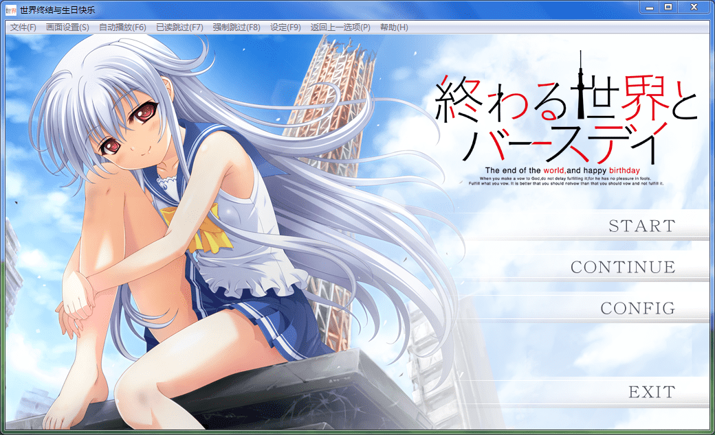
Task: Maximize the game window
Action: coord(668,7)
